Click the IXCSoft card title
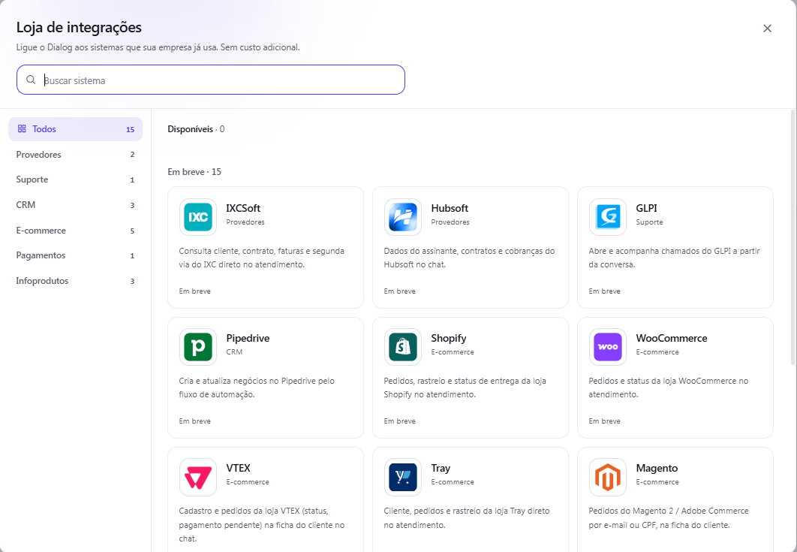The width and height of the screenshot is (797, 552). click(243, 208)
